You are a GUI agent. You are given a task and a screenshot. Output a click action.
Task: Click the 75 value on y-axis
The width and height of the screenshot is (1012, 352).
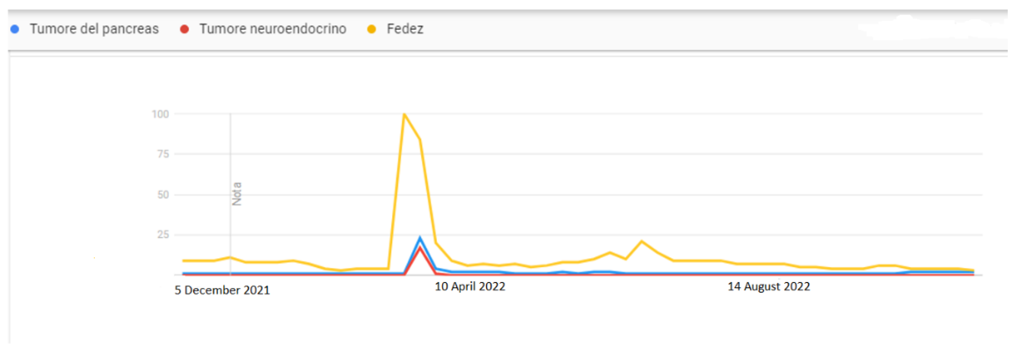[x=163, y=154]
